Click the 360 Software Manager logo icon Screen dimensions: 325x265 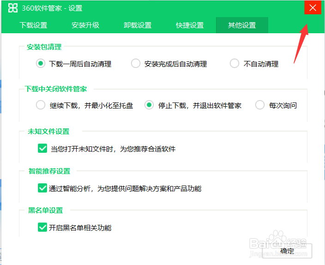[x=13, y=8]
